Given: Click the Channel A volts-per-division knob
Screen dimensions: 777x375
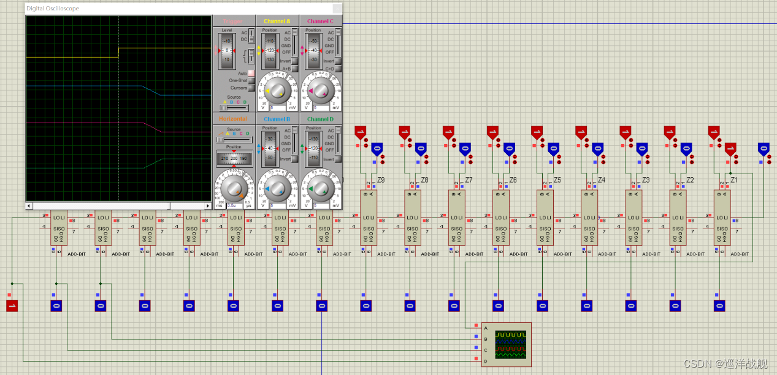Looking at the screenshot, I should (x=277, y=91).
